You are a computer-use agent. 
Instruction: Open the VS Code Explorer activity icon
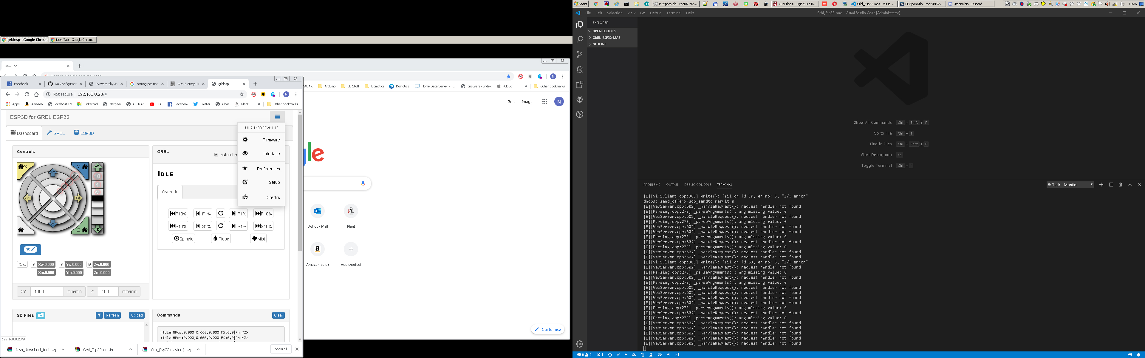(x=580, y=25)
